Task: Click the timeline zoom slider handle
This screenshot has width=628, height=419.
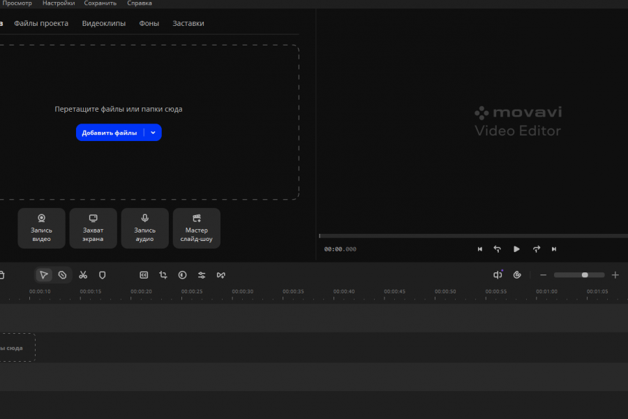Action: tap(585, 275)
